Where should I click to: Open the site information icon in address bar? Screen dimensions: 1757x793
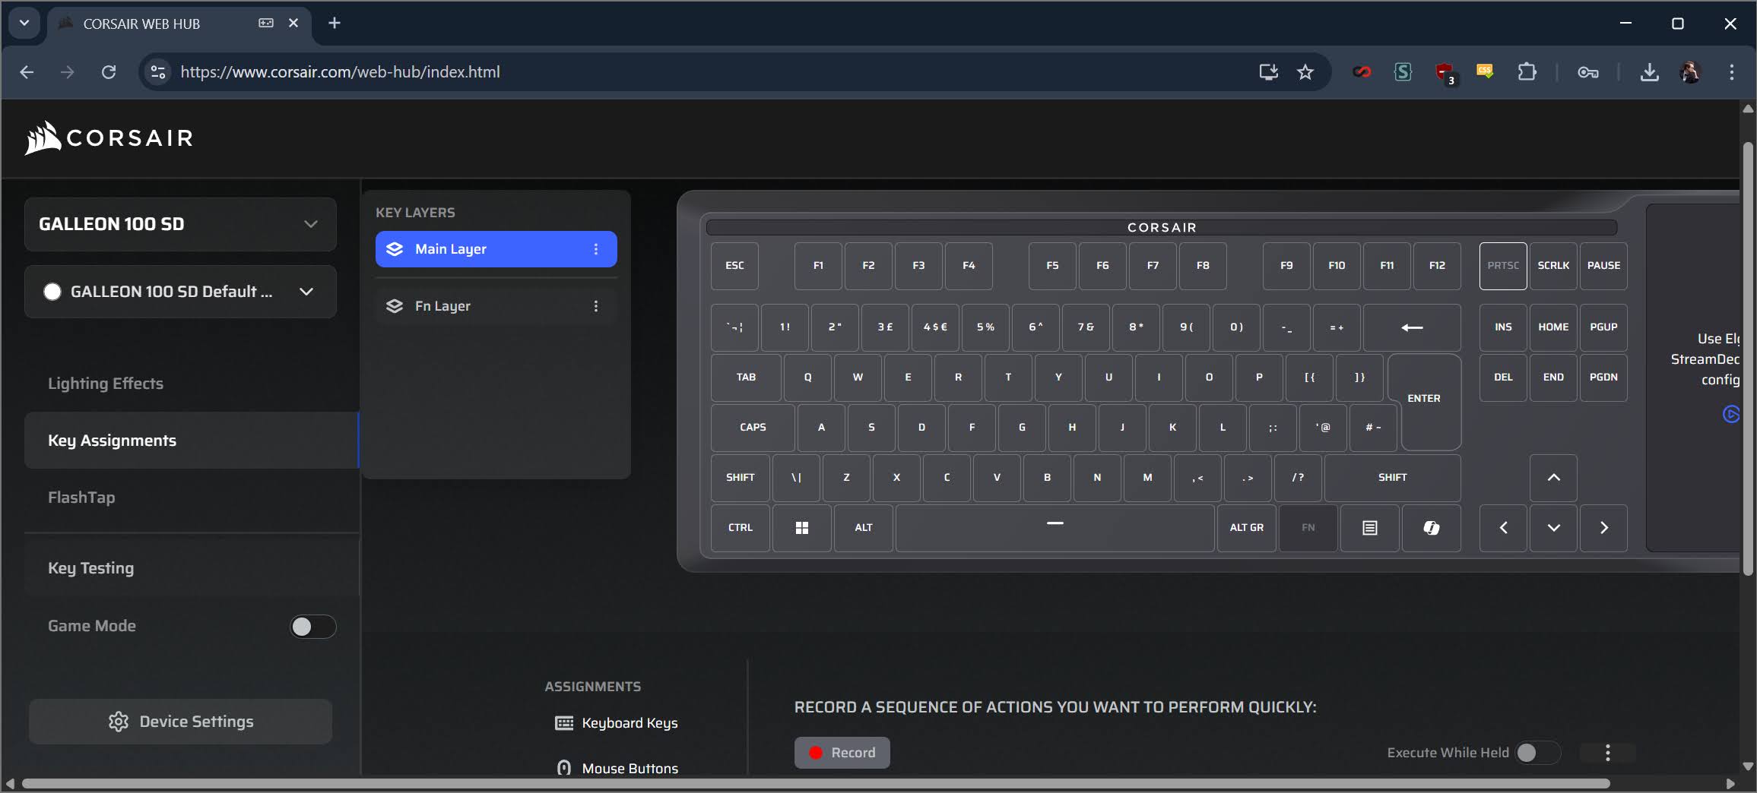point(158,72)
